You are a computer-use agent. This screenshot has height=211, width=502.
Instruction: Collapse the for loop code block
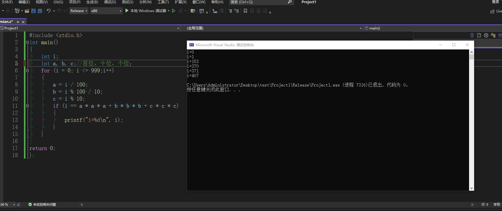point(27,71)
